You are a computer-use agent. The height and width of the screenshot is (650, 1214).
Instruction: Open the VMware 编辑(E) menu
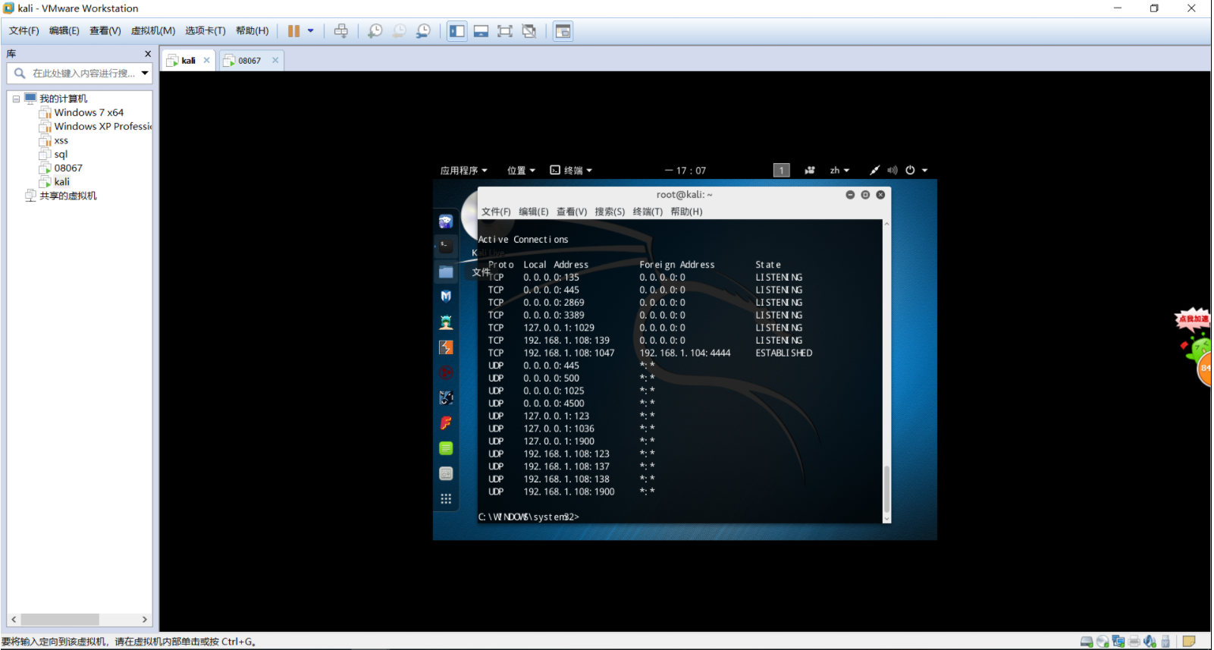pyautogui.click(x=64, y=31)
